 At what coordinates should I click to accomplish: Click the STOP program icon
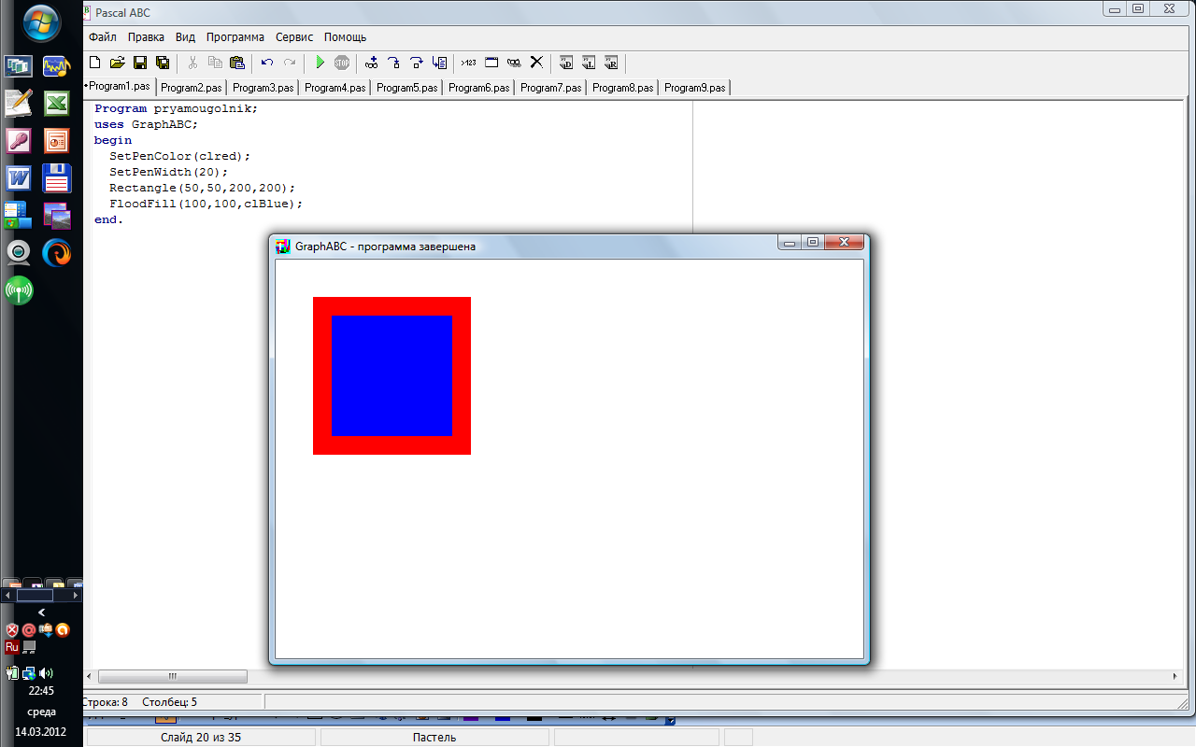click(342, 63)
